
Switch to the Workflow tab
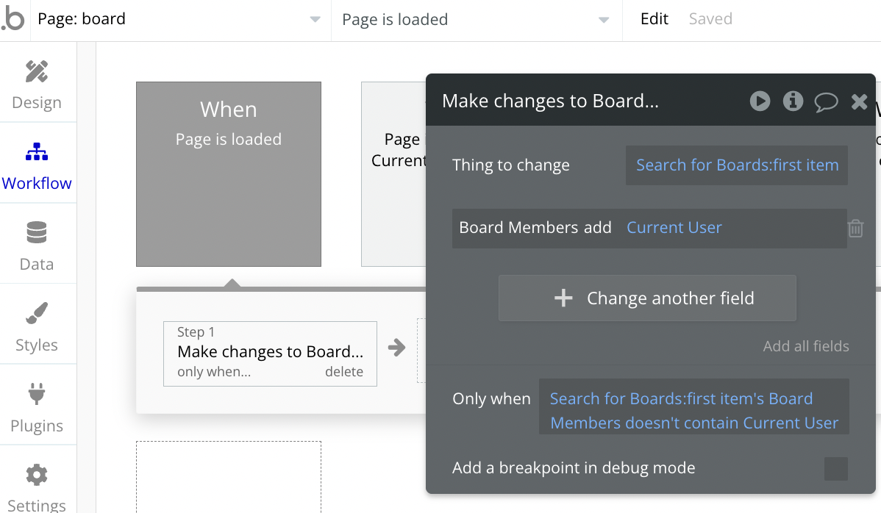37,164
